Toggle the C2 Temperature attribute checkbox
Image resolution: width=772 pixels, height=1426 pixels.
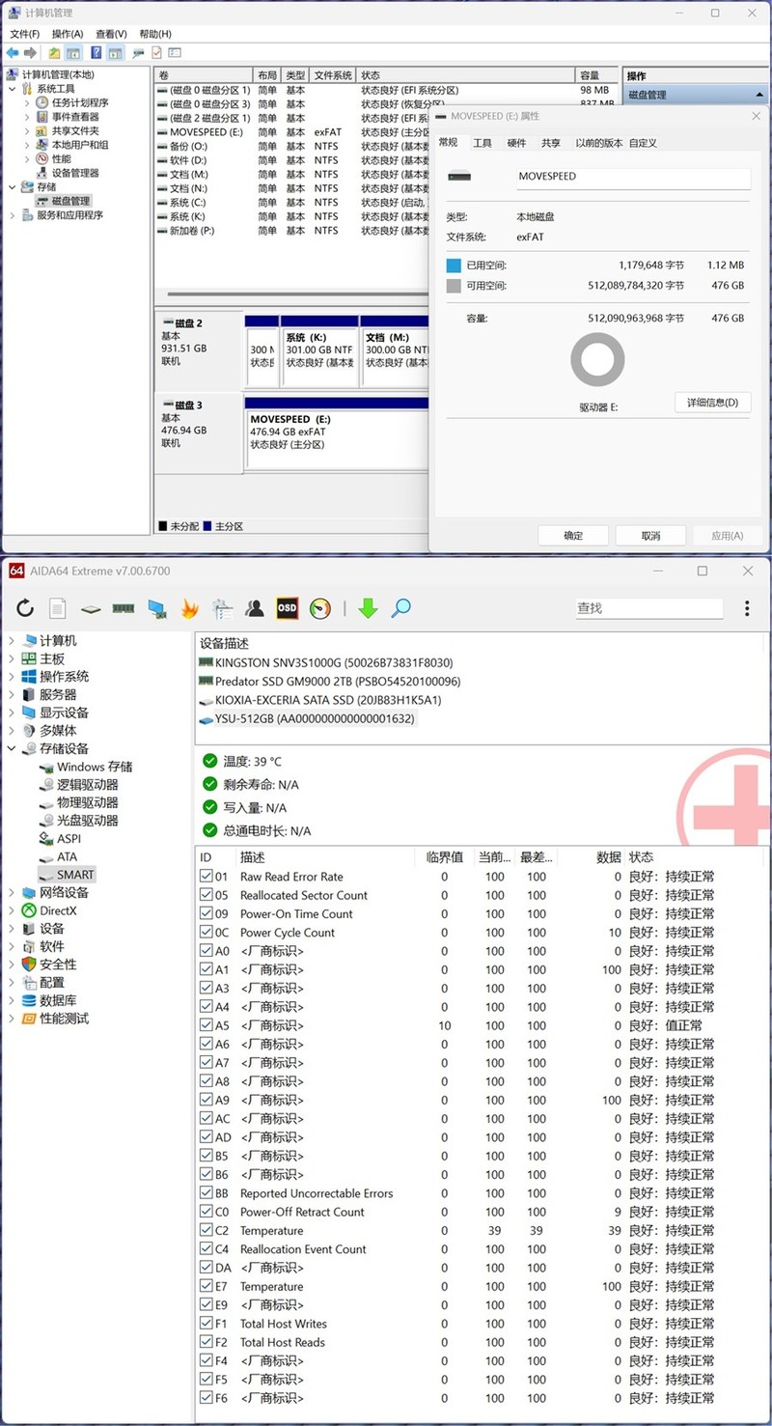(x=206, y=1230)
